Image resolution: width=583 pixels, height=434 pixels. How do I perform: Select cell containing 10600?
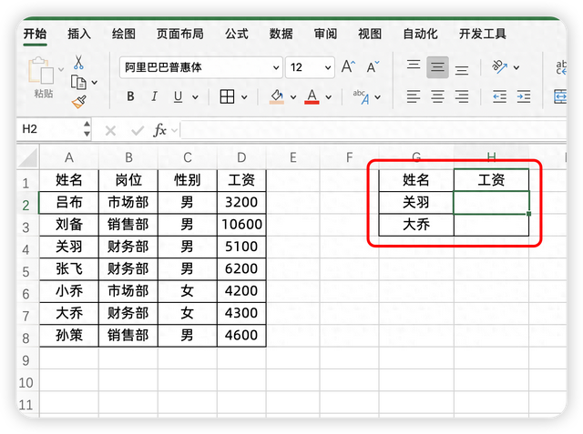coord(241,225)
